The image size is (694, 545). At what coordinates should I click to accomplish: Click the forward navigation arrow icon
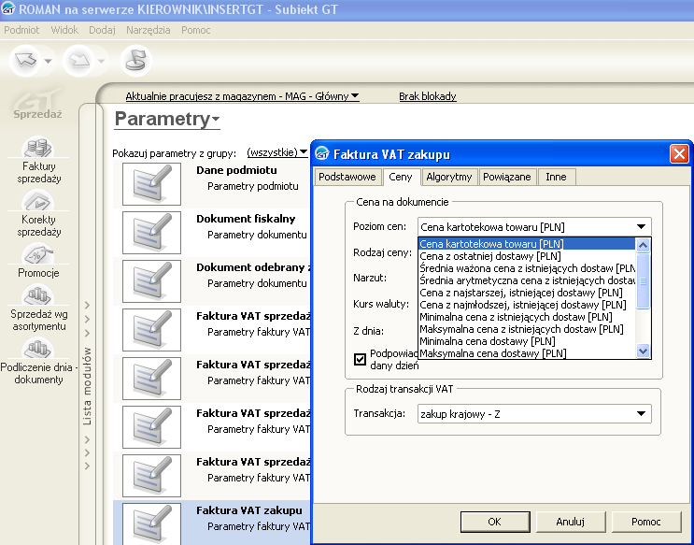click(x=78, y=60)
